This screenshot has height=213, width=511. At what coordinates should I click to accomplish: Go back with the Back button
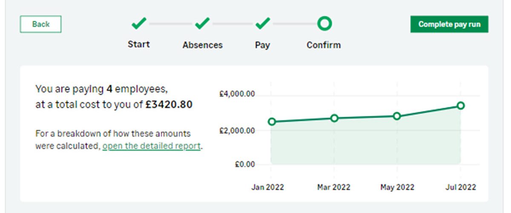41,24
